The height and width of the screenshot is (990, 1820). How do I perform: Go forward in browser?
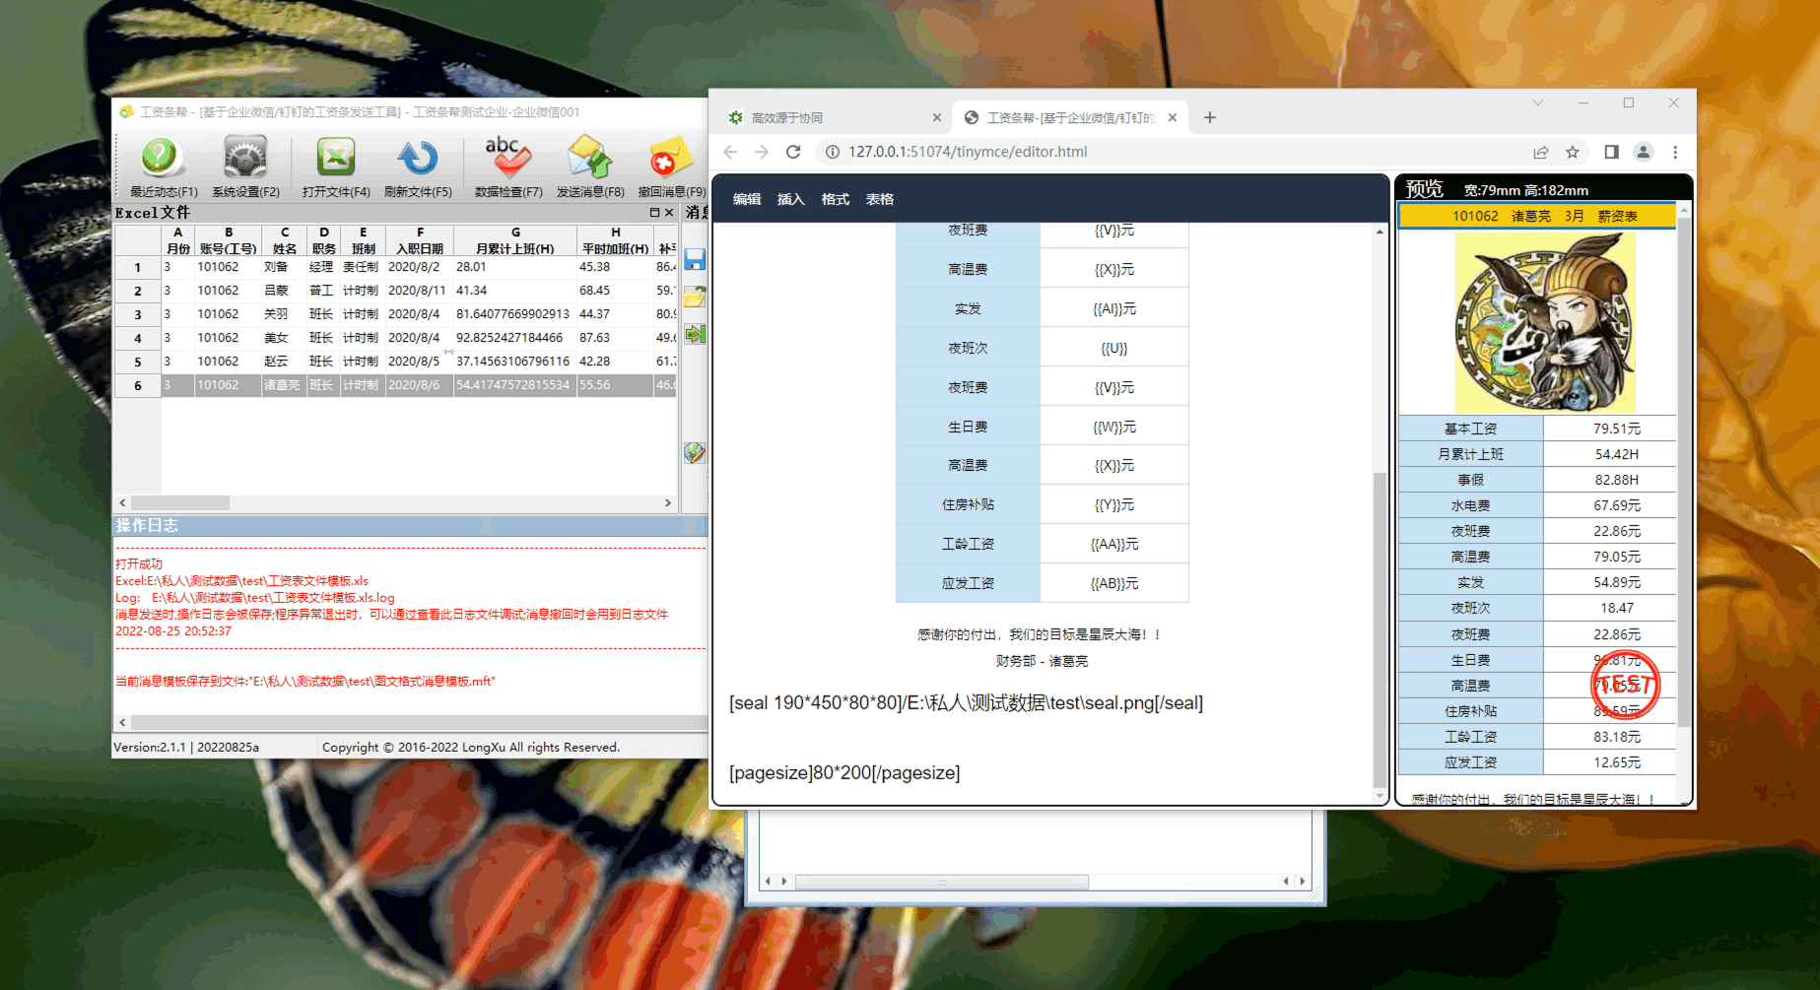[x=762, y=152]
